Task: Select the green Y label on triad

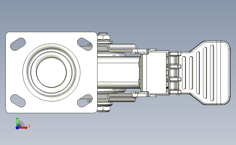Action: point(17,115)
